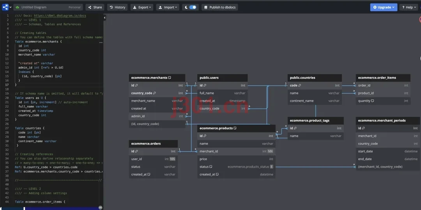Click key icon beside orders id

[x=136, y=151]
